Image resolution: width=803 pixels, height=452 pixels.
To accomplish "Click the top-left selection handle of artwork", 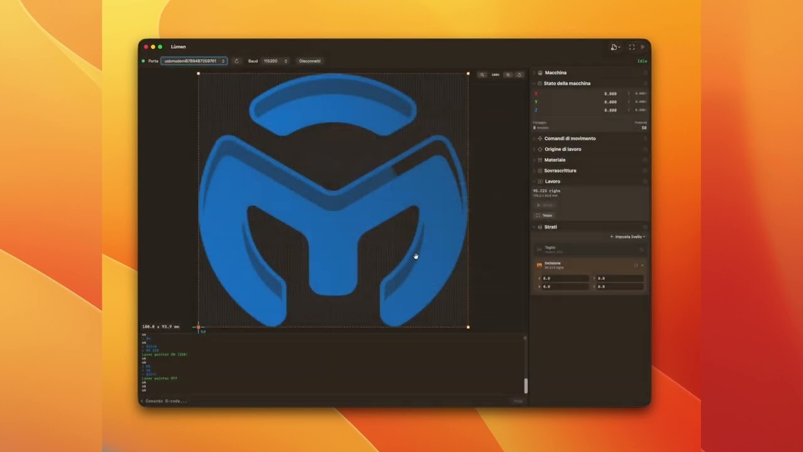I will point(199,73).
